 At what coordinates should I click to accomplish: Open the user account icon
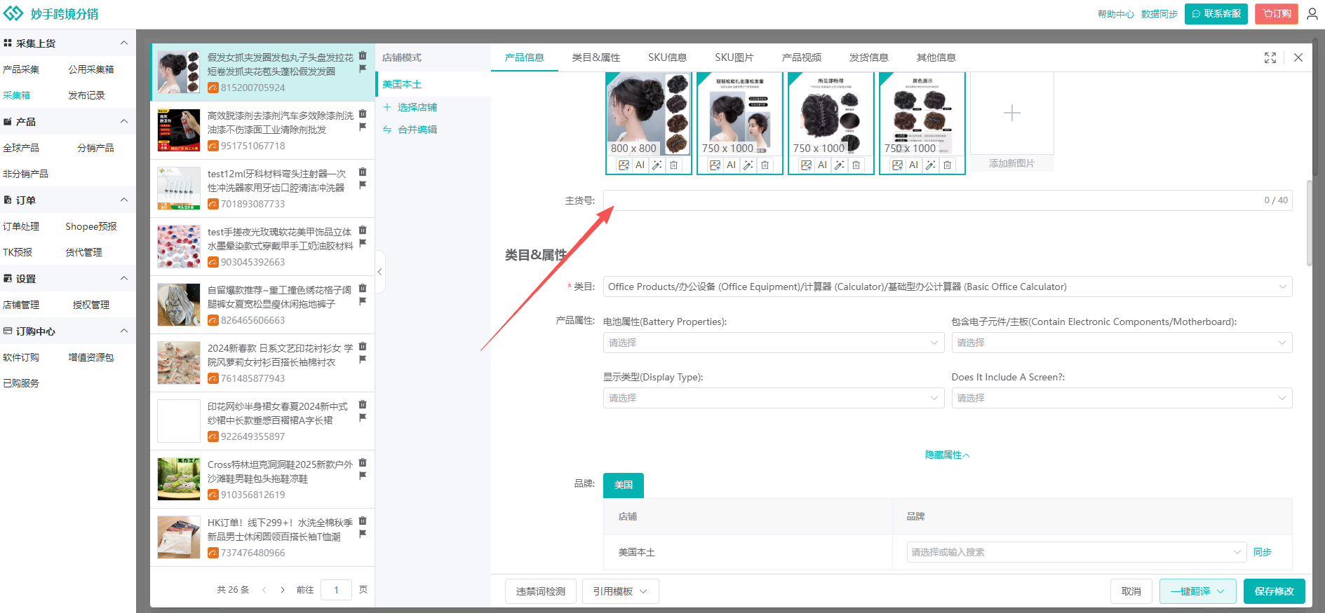1312,14
